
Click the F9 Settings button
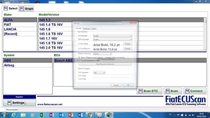tap(20, 103)
